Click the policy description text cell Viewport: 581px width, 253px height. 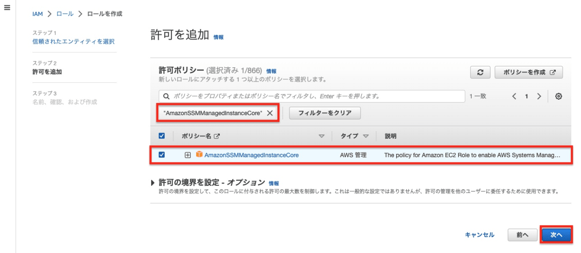(x=472, y=155)
